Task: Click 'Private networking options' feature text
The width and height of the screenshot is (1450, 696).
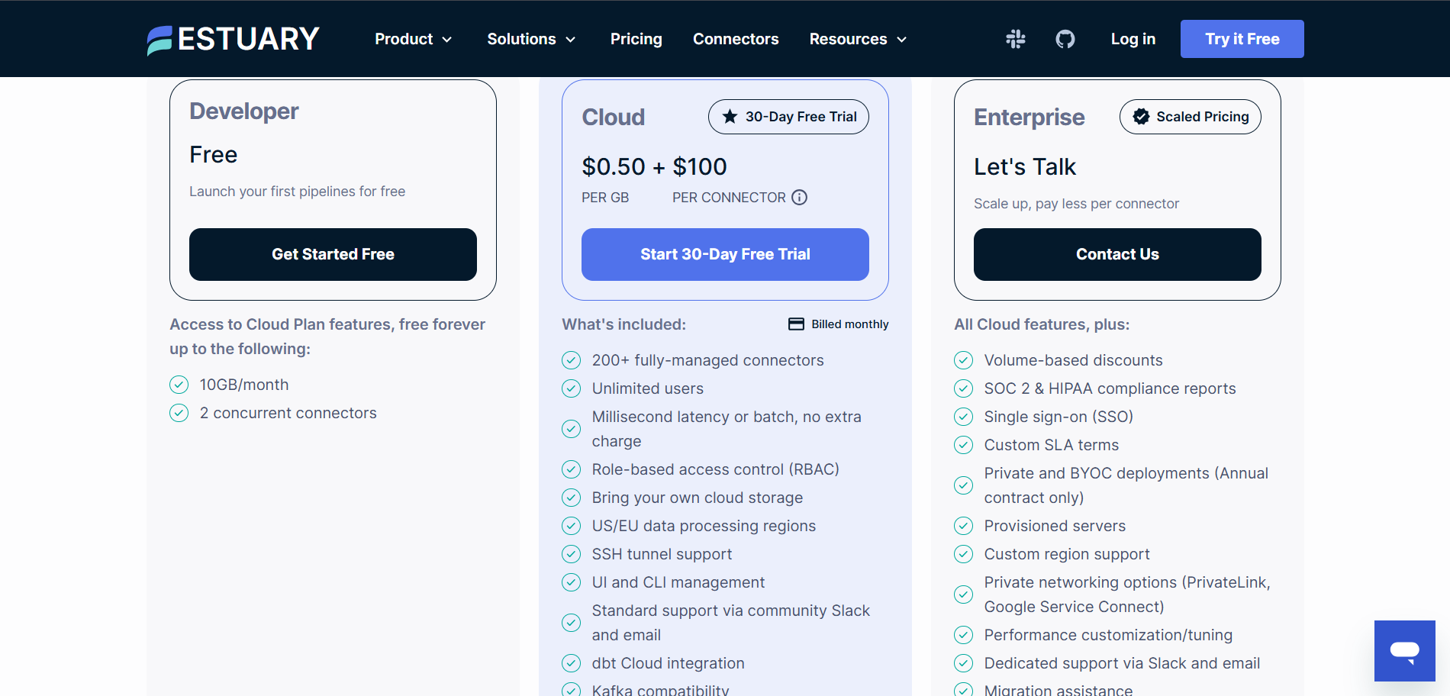Action: 1127,594
